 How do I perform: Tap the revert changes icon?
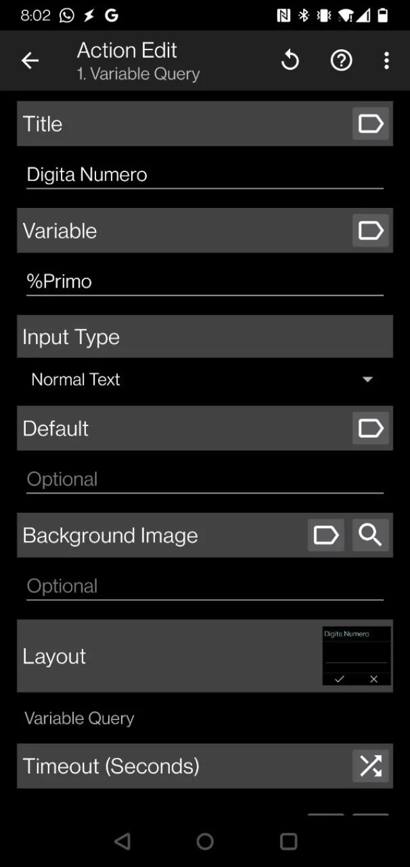coord(290,61)
